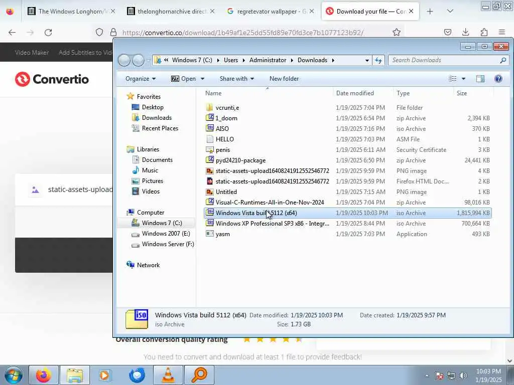
Task: Click Windows 7 (C:) in the breadcrumb
Action: [192, 60]
